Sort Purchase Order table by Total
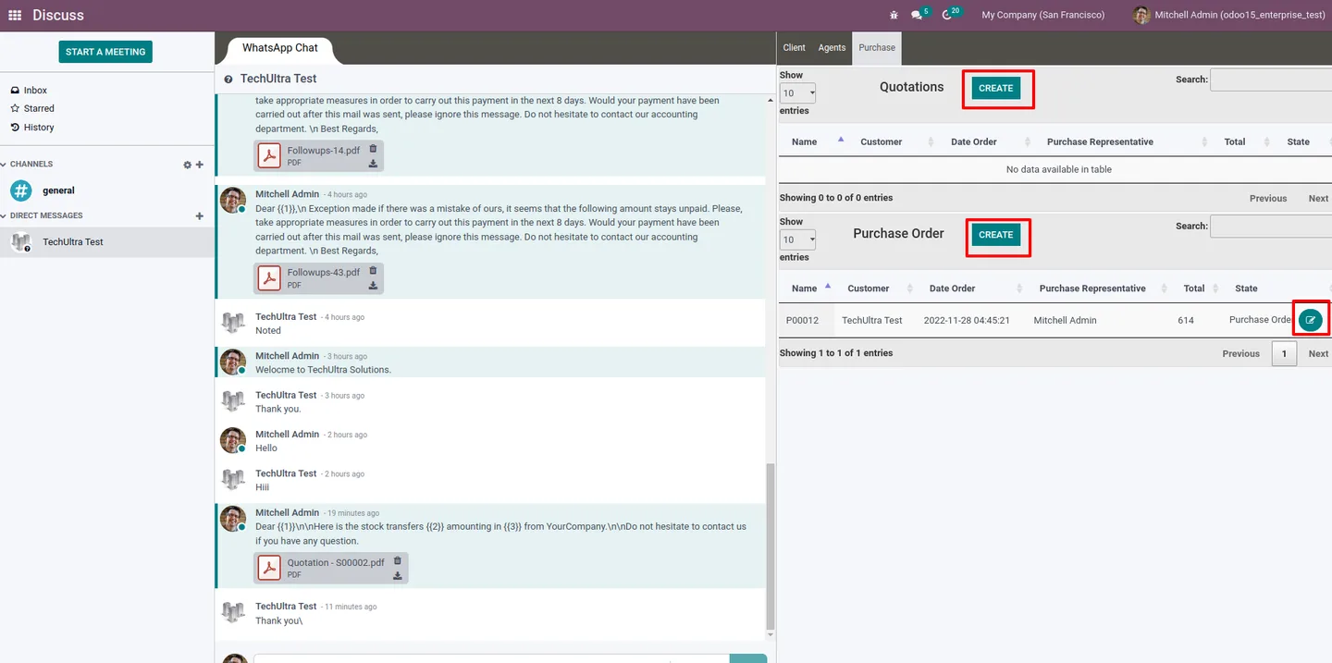 pyautogui.click(x=1199, y=289)
